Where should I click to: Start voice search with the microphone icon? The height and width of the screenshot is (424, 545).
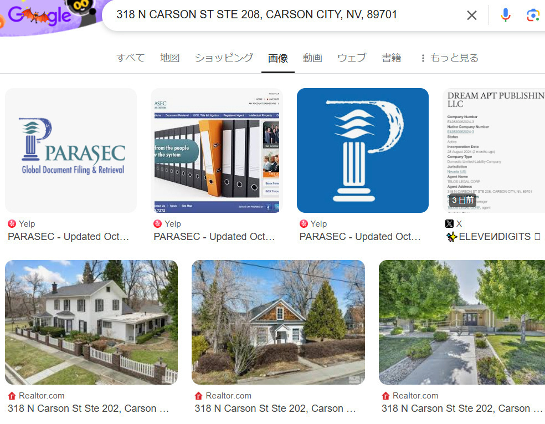(x=505, y=15)
